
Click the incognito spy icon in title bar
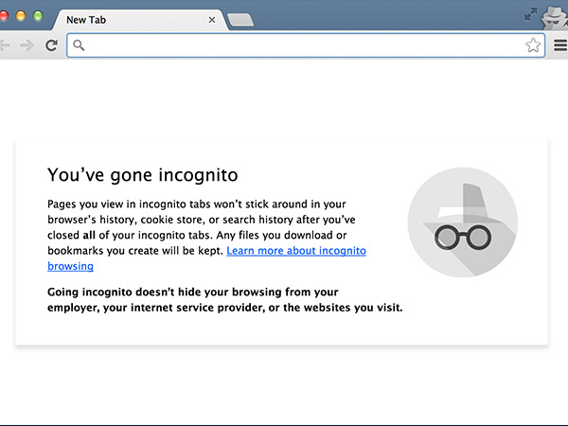point(552,15)
